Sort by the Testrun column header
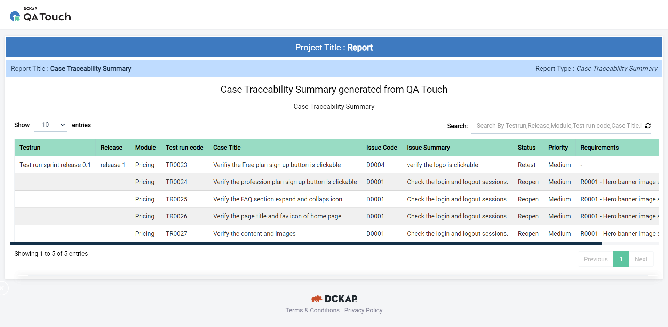 pos(30,148)
